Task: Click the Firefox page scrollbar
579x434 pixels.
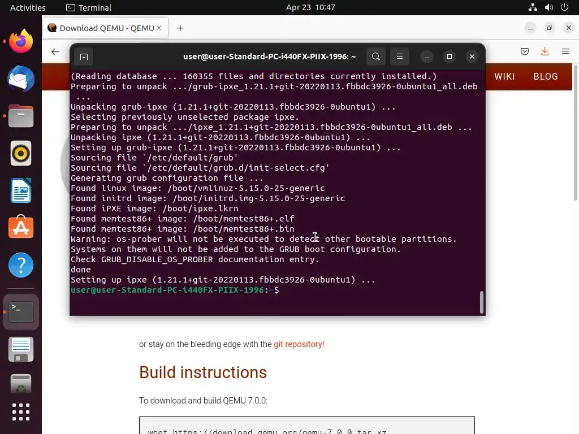Action: [575, 133]
